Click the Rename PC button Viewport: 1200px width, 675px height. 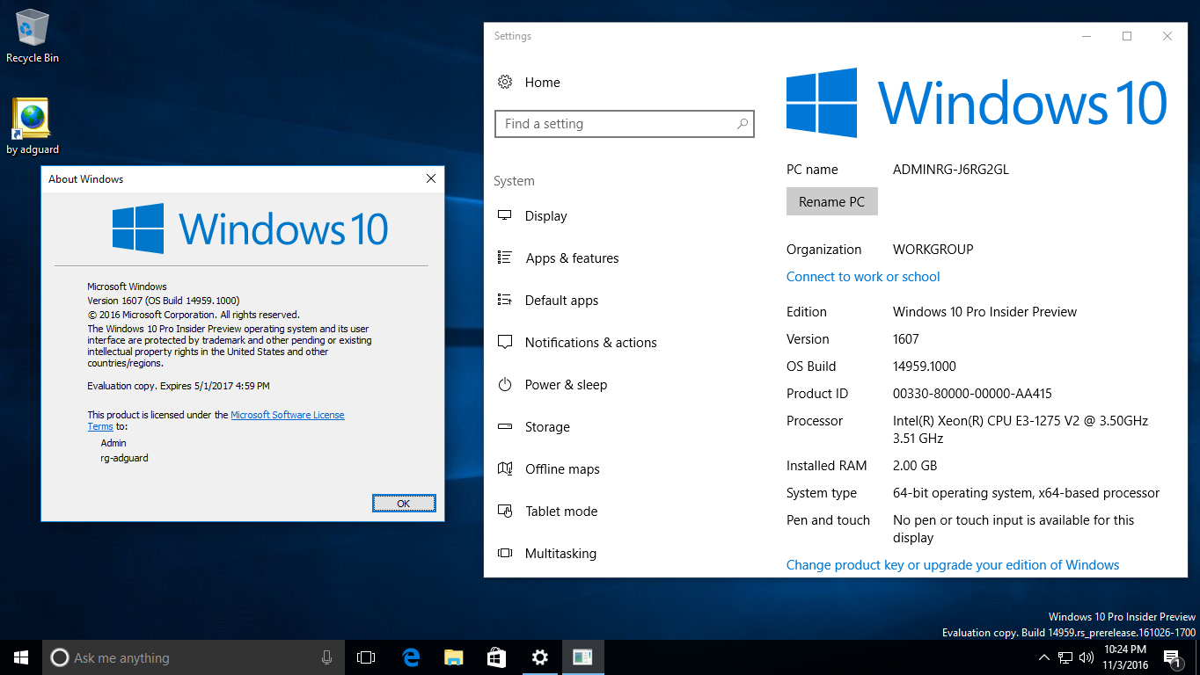click(831, 201)
